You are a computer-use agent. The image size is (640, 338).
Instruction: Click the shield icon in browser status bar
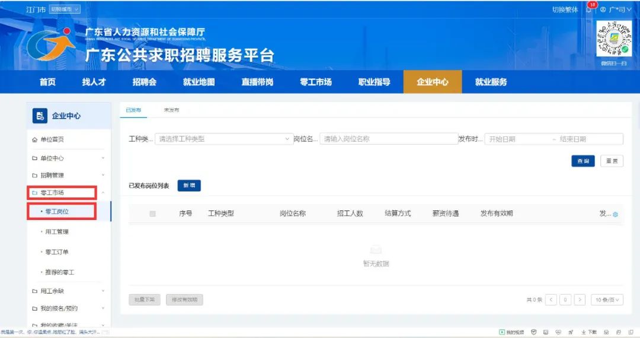click(x=533, y=332)
